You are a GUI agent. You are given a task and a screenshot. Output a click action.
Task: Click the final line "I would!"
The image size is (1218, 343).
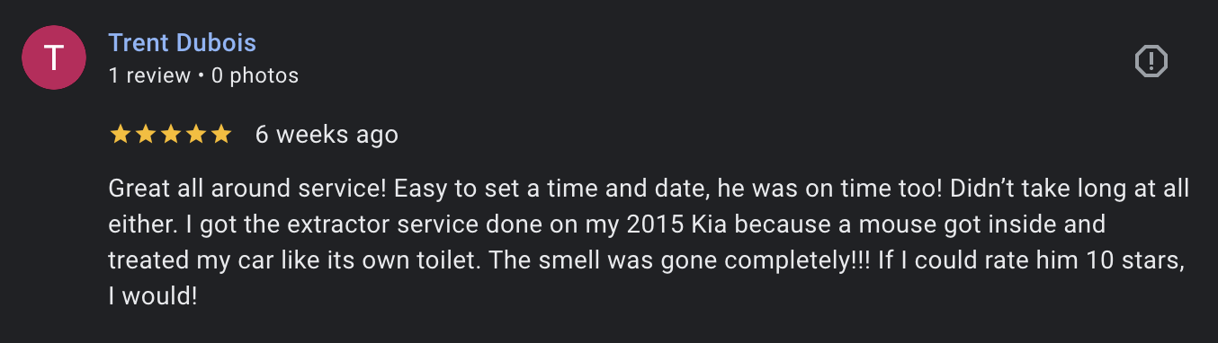click(153, 296)
